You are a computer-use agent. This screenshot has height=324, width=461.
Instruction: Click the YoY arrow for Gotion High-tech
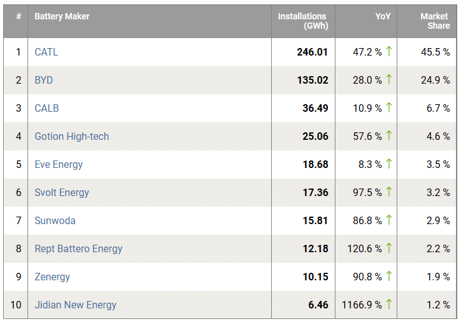click(x=389, y=136)
